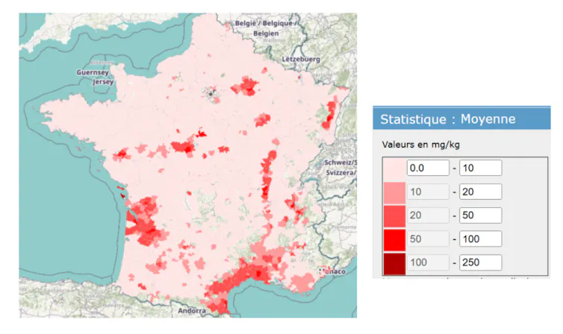Select the dark red 100-250 color swatch
The image size is (563, 334).
[394, 263]
